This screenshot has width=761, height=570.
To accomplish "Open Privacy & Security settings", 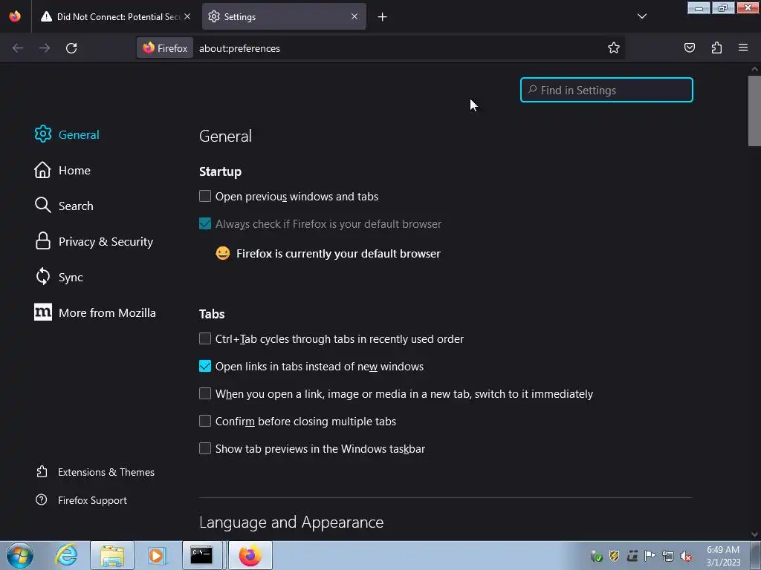I will click(x=94, y=241).
